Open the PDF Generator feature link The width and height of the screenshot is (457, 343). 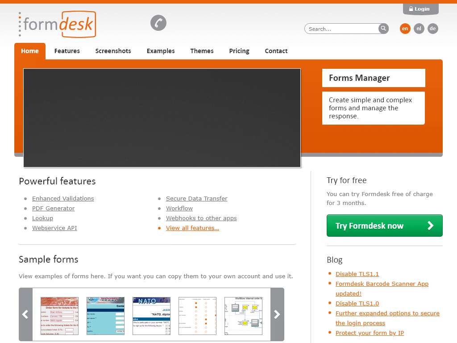tap(53, 208)
